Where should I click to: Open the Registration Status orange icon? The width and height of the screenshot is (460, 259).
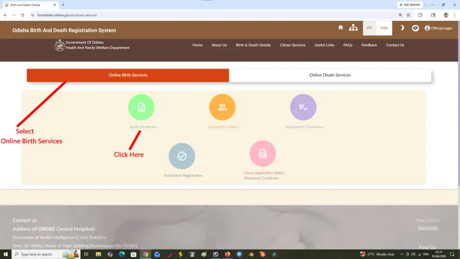point(222,107)
